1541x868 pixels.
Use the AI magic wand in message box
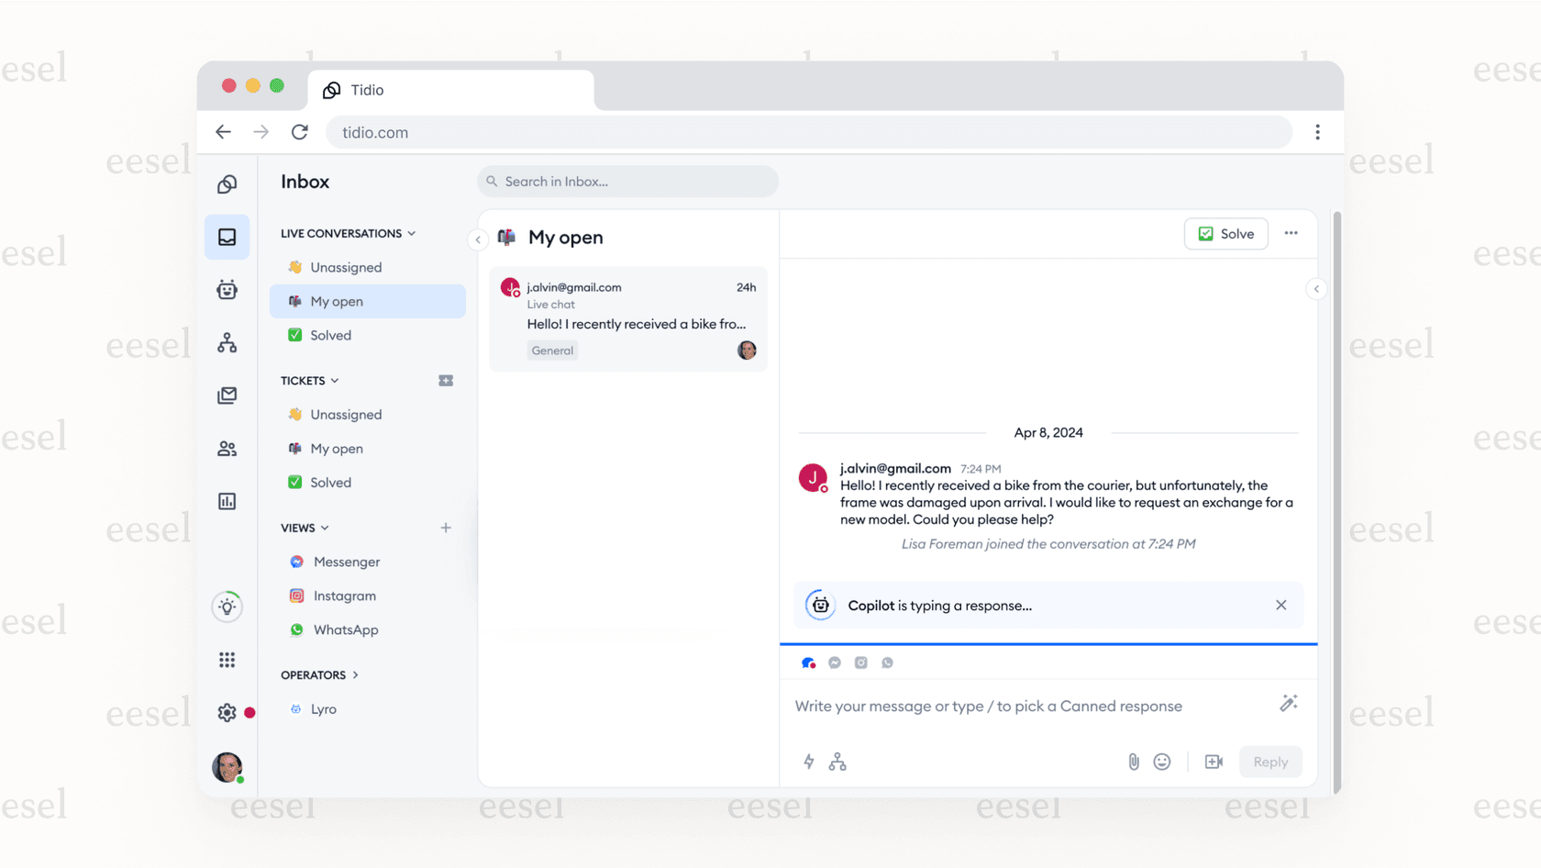click(x=1289, y=703)
